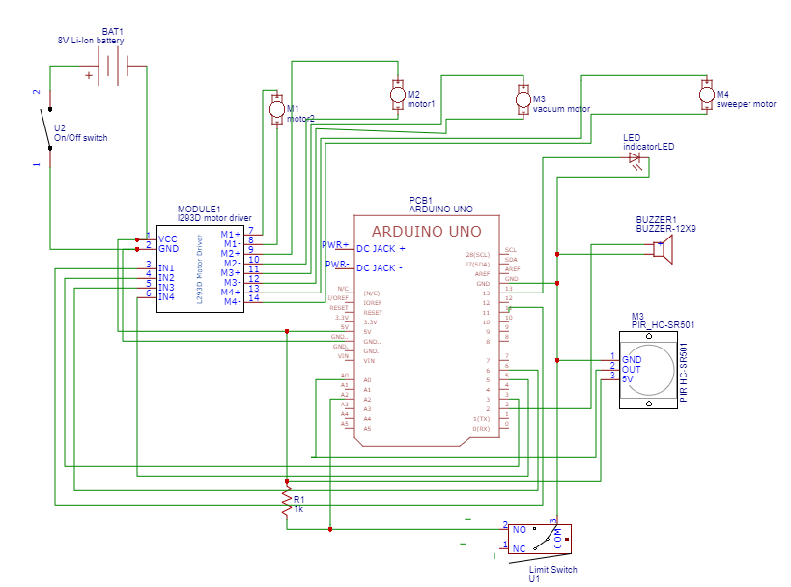This screenshot has width=791, height=587.
Task: Select the 'DC JACK +' label
Action: click(381, 249)
